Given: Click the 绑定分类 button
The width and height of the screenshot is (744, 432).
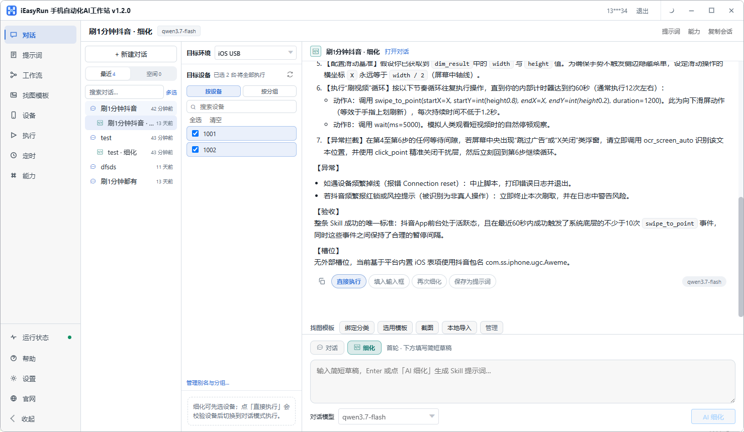Looking at the screenshot, I should (x=357, y=328).
